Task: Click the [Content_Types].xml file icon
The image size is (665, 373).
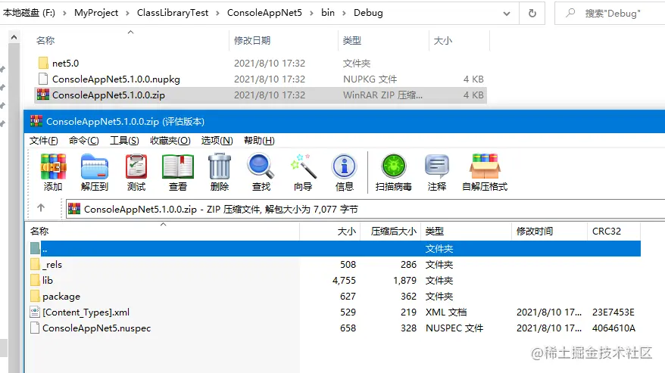Action: [35, 312]
